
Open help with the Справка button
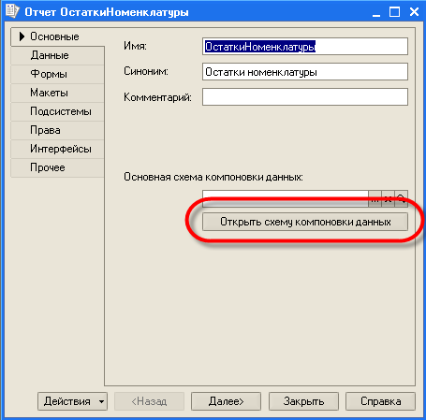[x=380, y=401]
